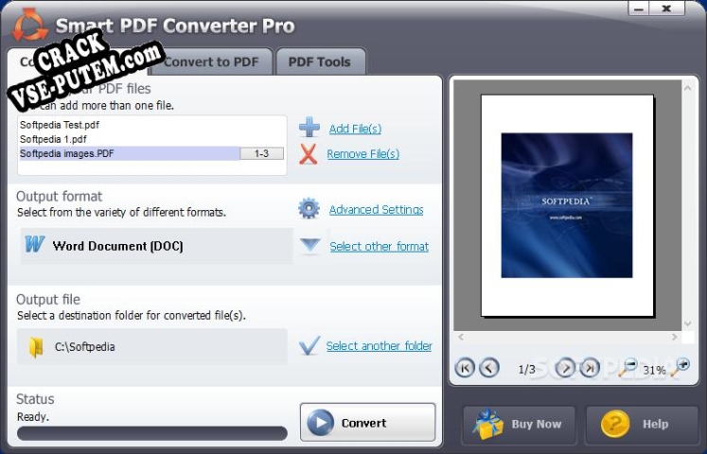
Task: Click the preview horizontal scrollbar left arrow
Action: pos(461,337)
